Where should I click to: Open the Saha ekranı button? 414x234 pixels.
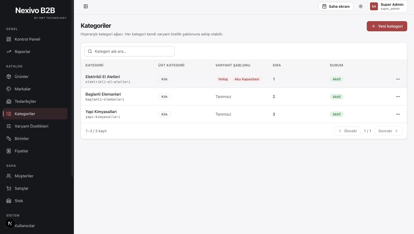(336, 6)
